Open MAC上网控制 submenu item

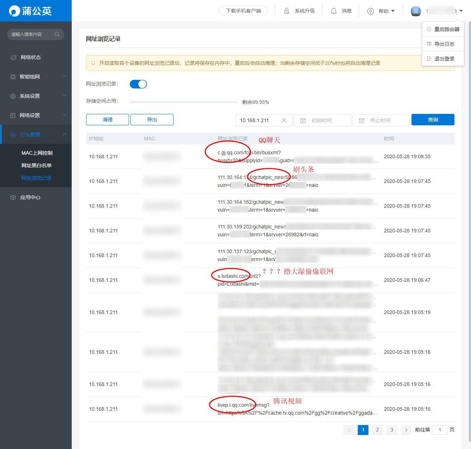coord(37,153)
